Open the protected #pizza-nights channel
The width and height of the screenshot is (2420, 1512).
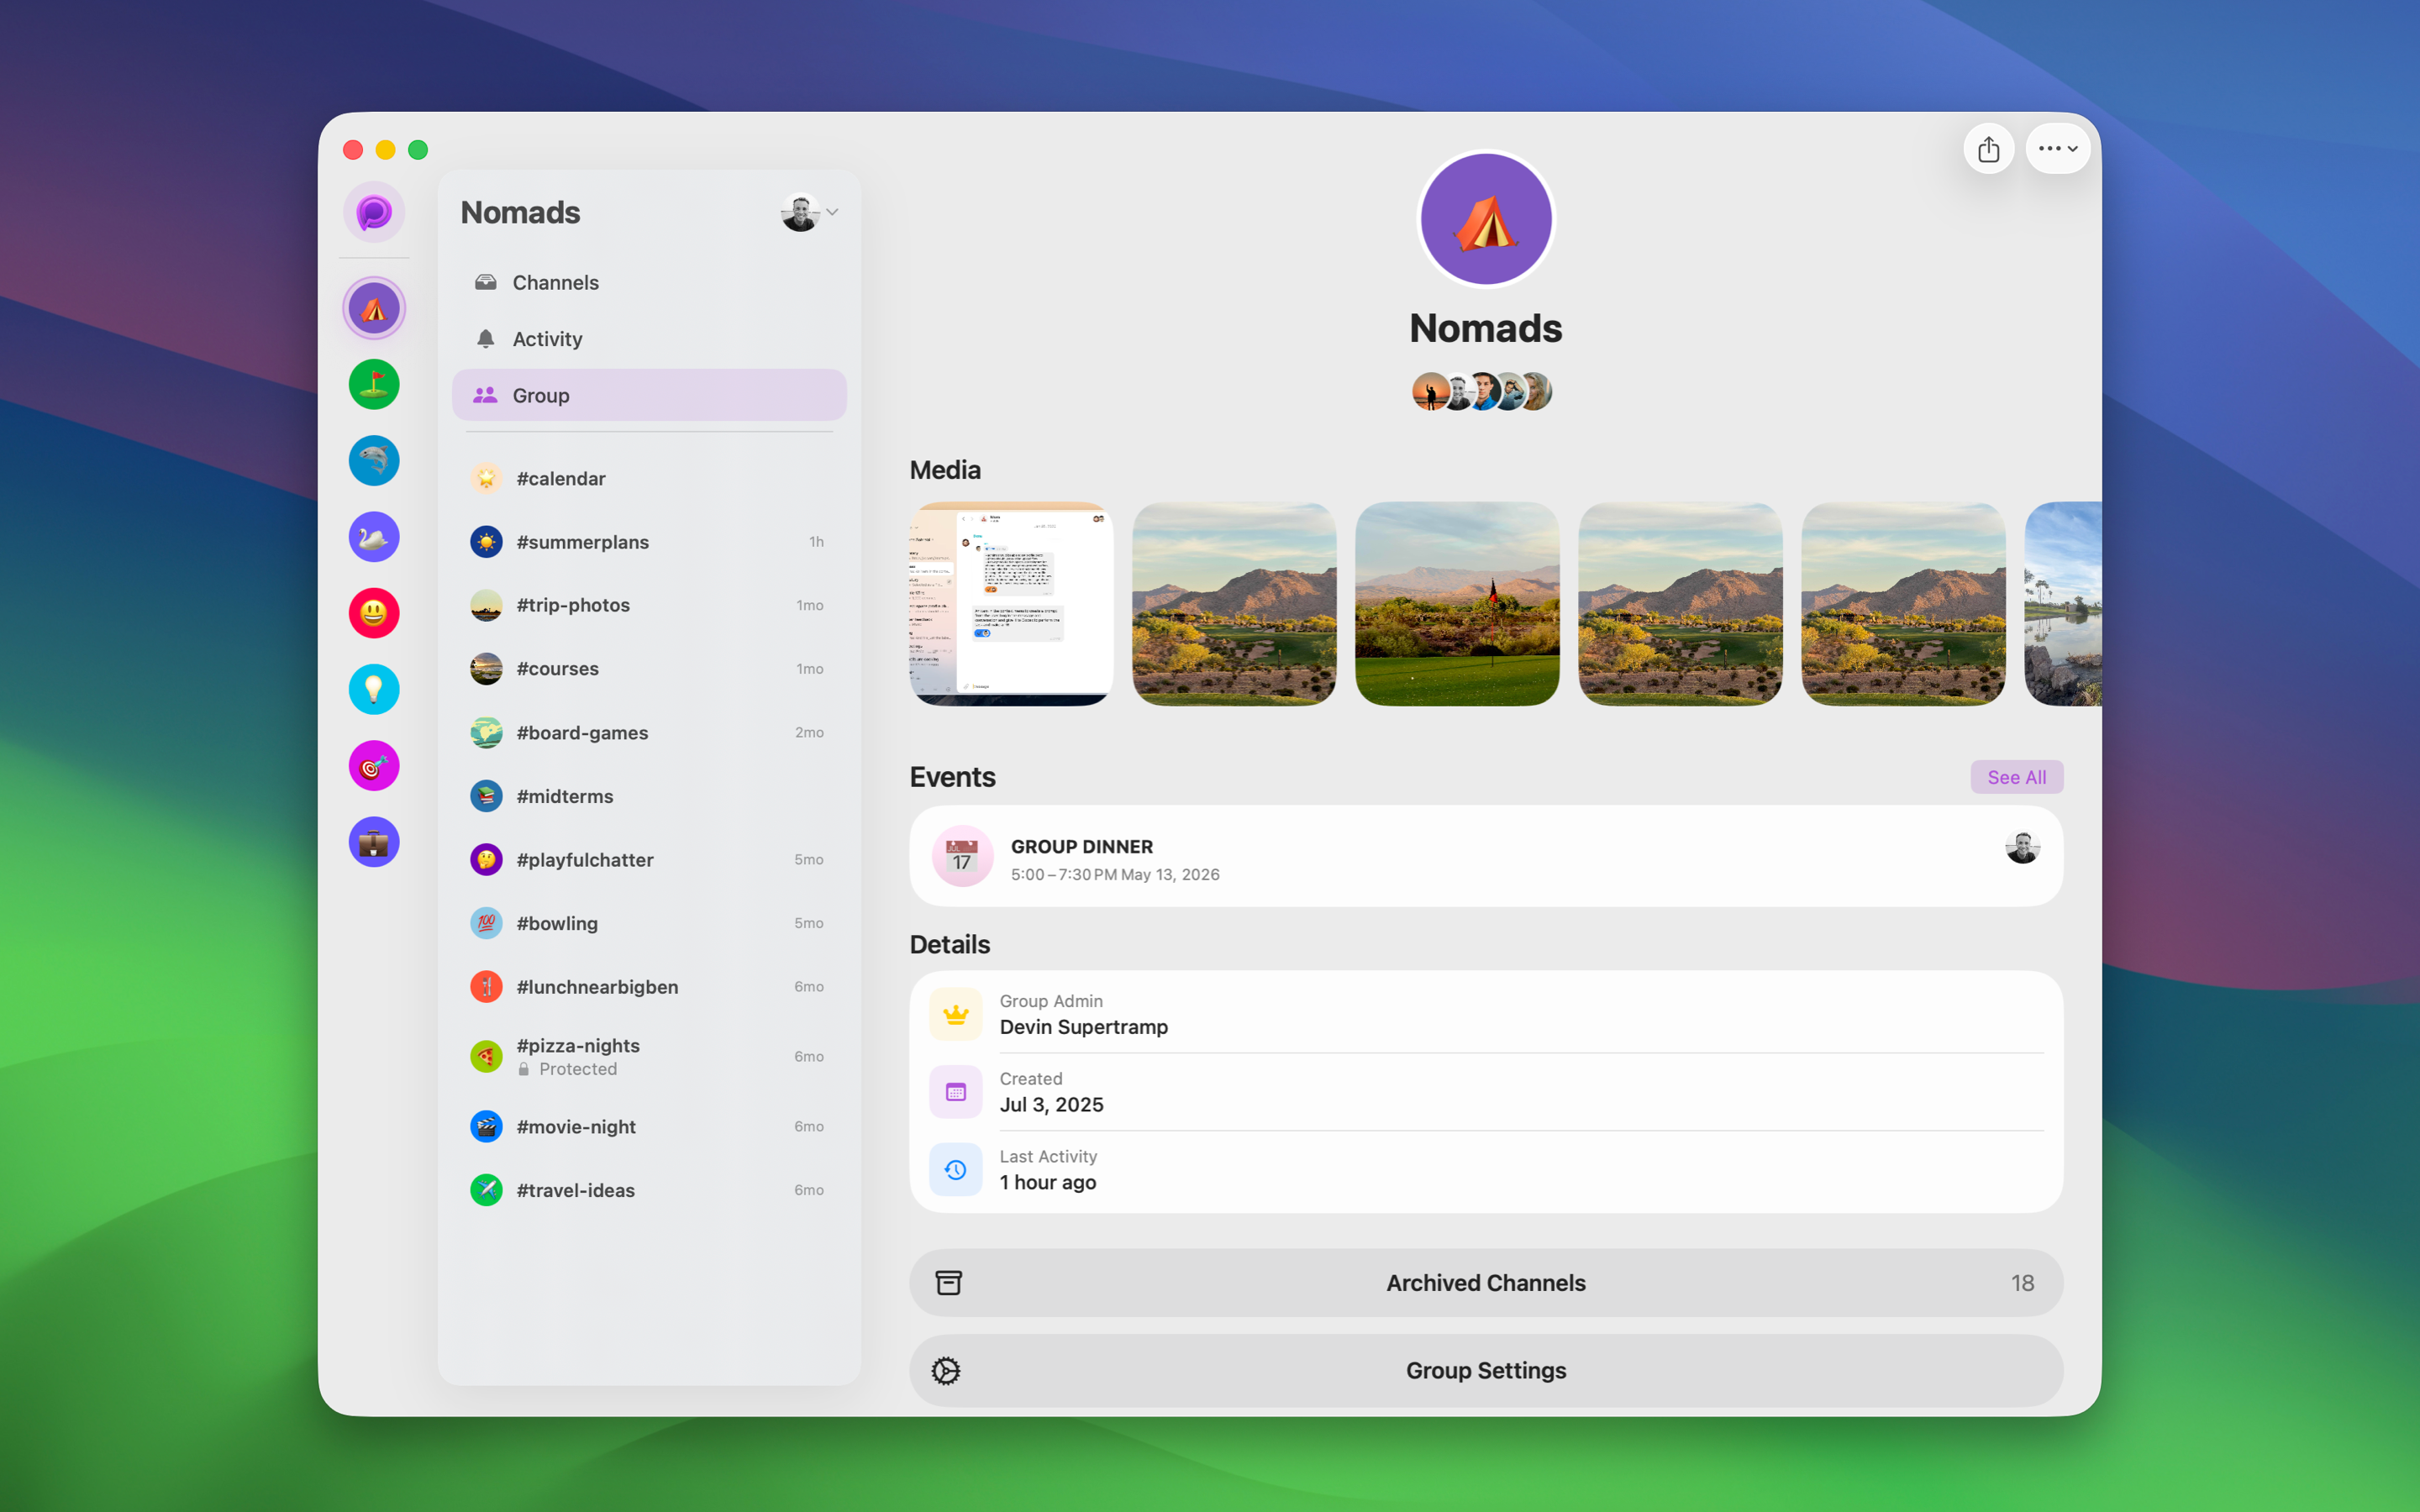(x=649, y=1056)
